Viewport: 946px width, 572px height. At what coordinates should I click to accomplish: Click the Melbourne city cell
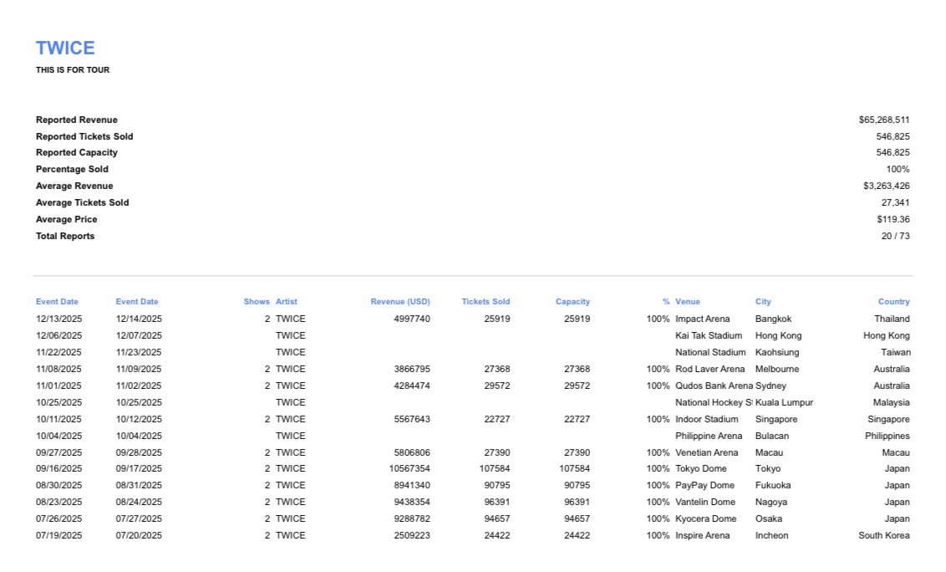pos(777,369)
